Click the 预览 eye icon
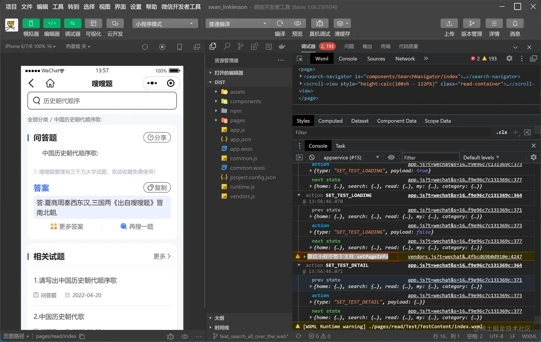This screenshot has width=541, height=342. pyautogui.click(x=297, y=23)
